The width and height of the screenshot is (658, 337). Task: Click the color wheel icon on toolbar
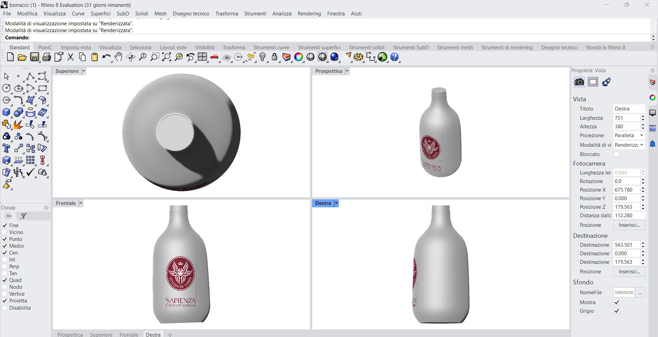298,57
